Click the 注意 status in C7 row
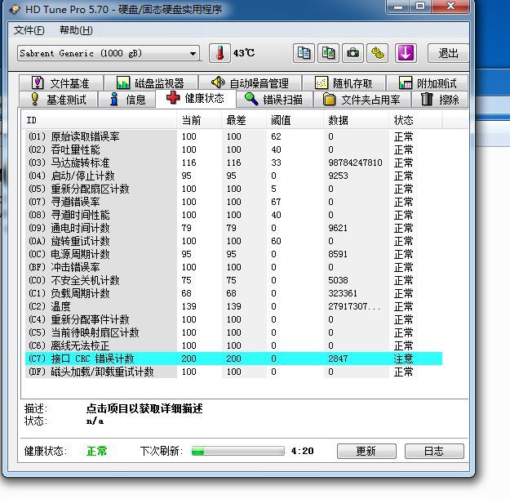The height and width of the screenshot is (499, 510). click(403, 359)
